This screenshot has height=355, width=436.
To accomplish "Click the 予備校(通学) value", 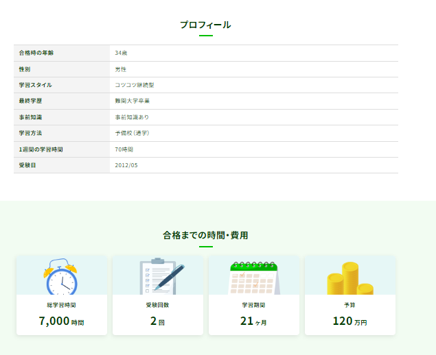I will click(133, 133).
